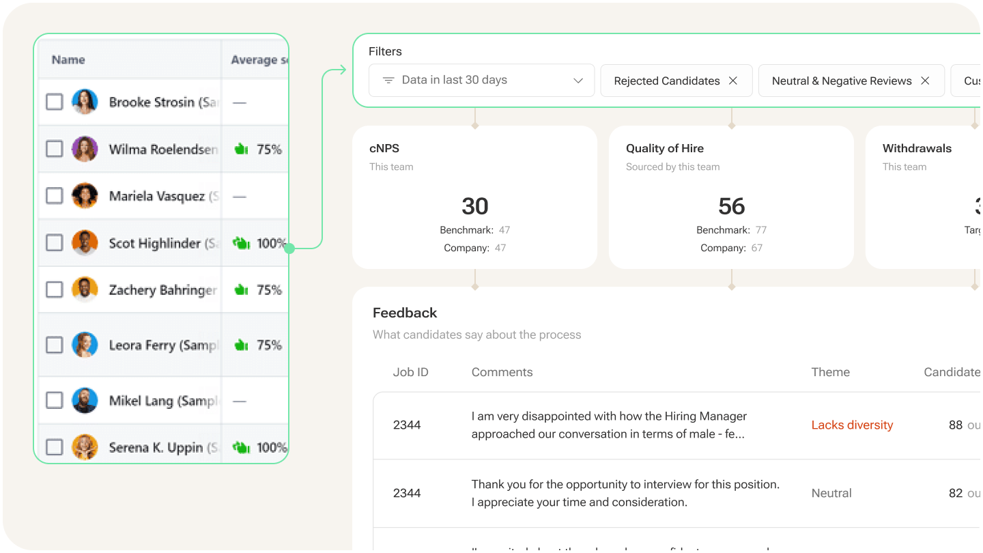The height and width of the screenshot is (553, 983).
Task: Open the comment about Hiring Manager disappointment
Action: click(x=609, y=425)
